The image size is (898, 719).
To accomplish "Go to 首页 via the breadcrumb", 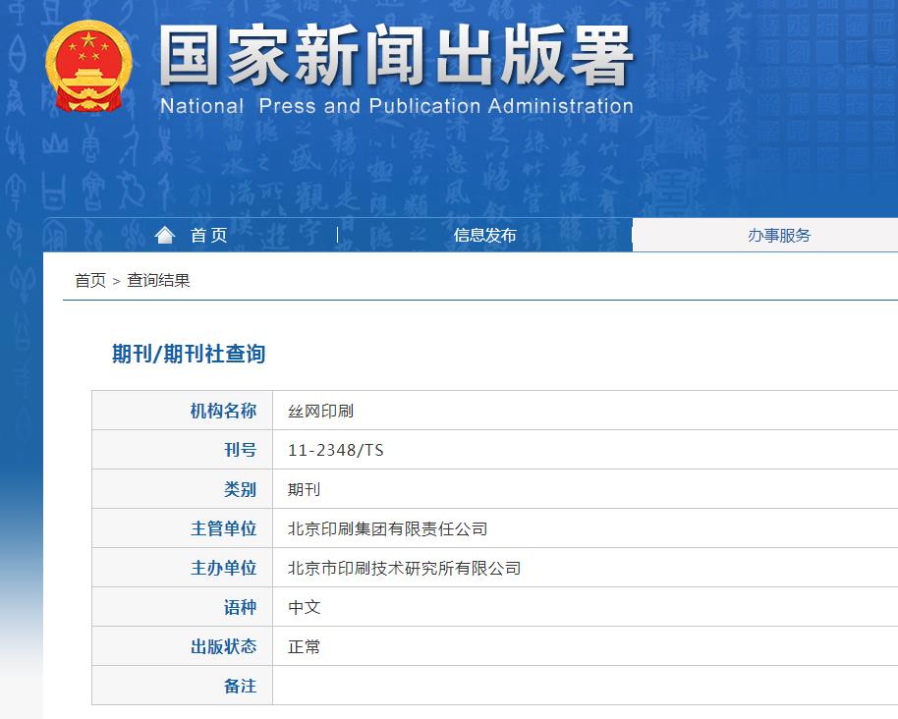I will [89, 281].
